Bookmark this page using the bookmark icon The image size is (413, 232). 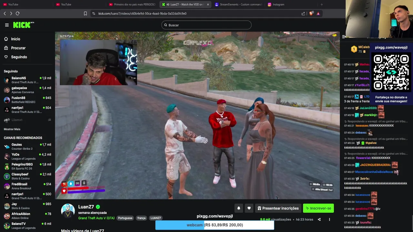click(85, 14)
